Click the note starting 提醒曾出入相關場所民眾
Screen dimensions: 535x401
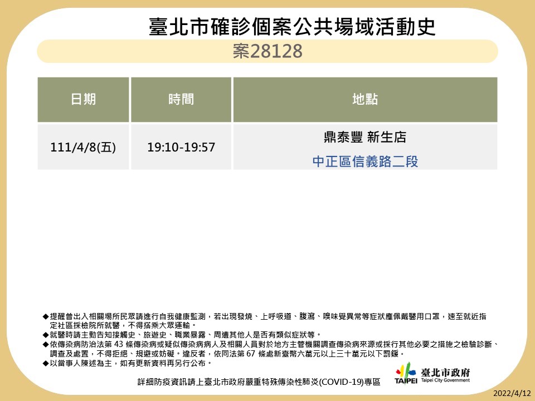(265, 321)
